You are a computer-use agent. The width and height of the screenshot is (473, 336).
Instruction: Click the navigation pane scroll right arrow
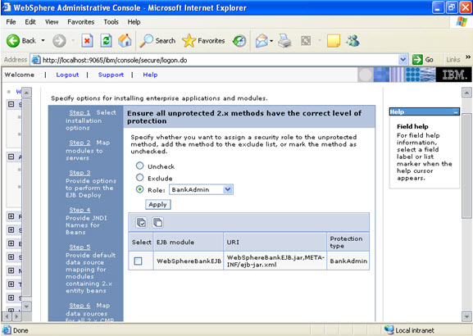click(16, 316)
